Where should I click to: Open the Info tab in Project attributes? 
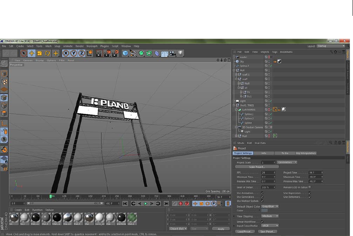point(264,153)
